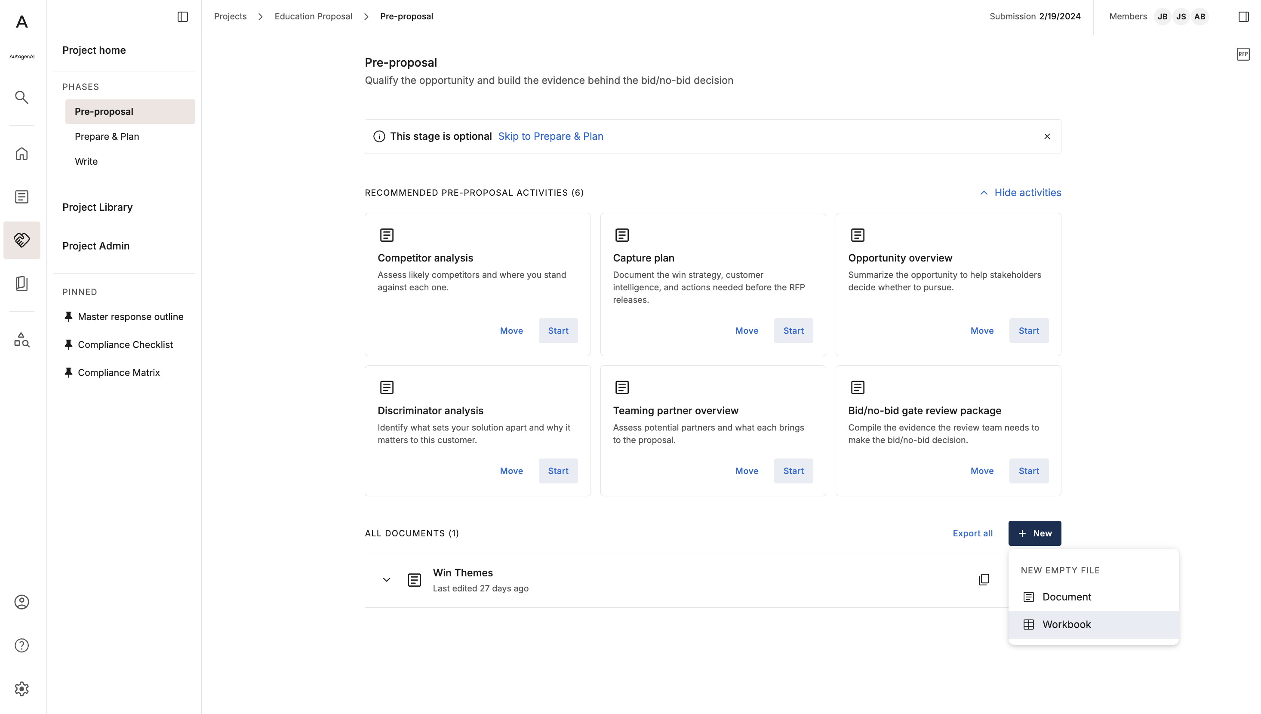The height and width of the screenshot is (714, 1261).
Task: Click Export all documents
Action: (x=972, y=533)
